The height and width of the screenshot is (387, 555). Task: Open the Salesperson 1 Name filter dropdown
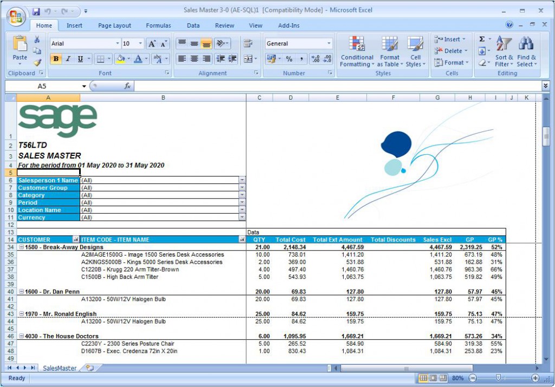coord(242,180)
